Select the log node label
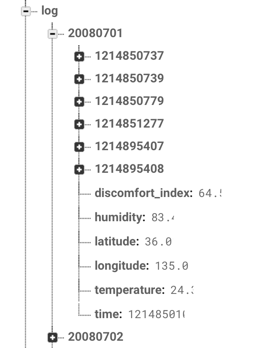This screenshot has height=348, width=271. (x=50, y=10)
